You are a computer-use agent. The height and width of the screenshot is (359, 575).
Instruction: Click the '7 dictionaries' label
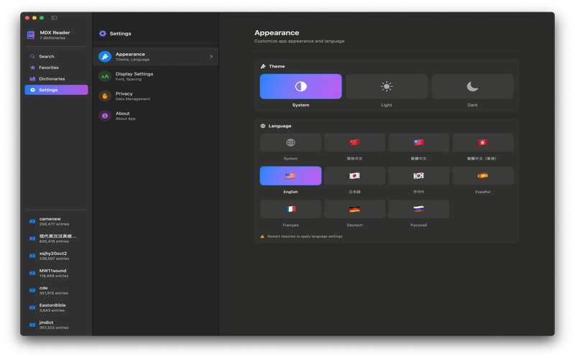point(52,38)
